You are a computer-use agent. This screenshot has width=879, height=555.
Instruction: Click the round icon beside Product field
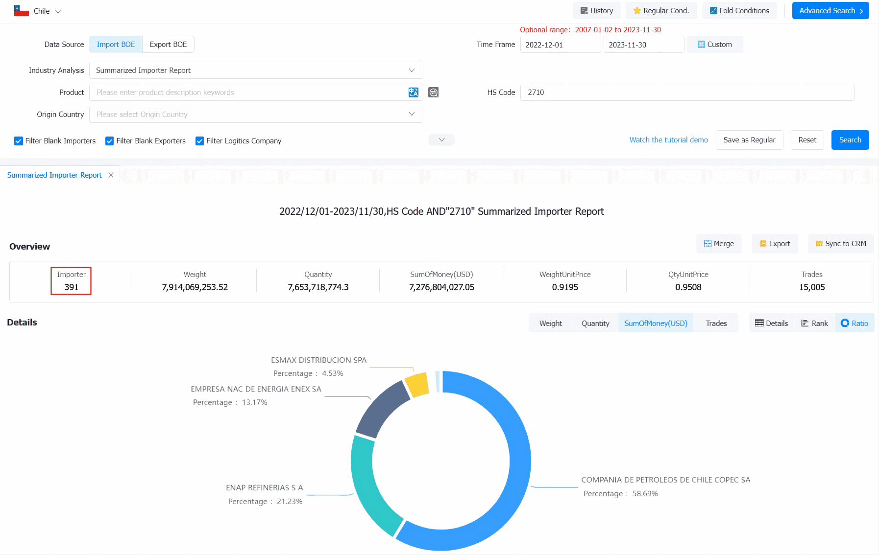coord(434,92)
